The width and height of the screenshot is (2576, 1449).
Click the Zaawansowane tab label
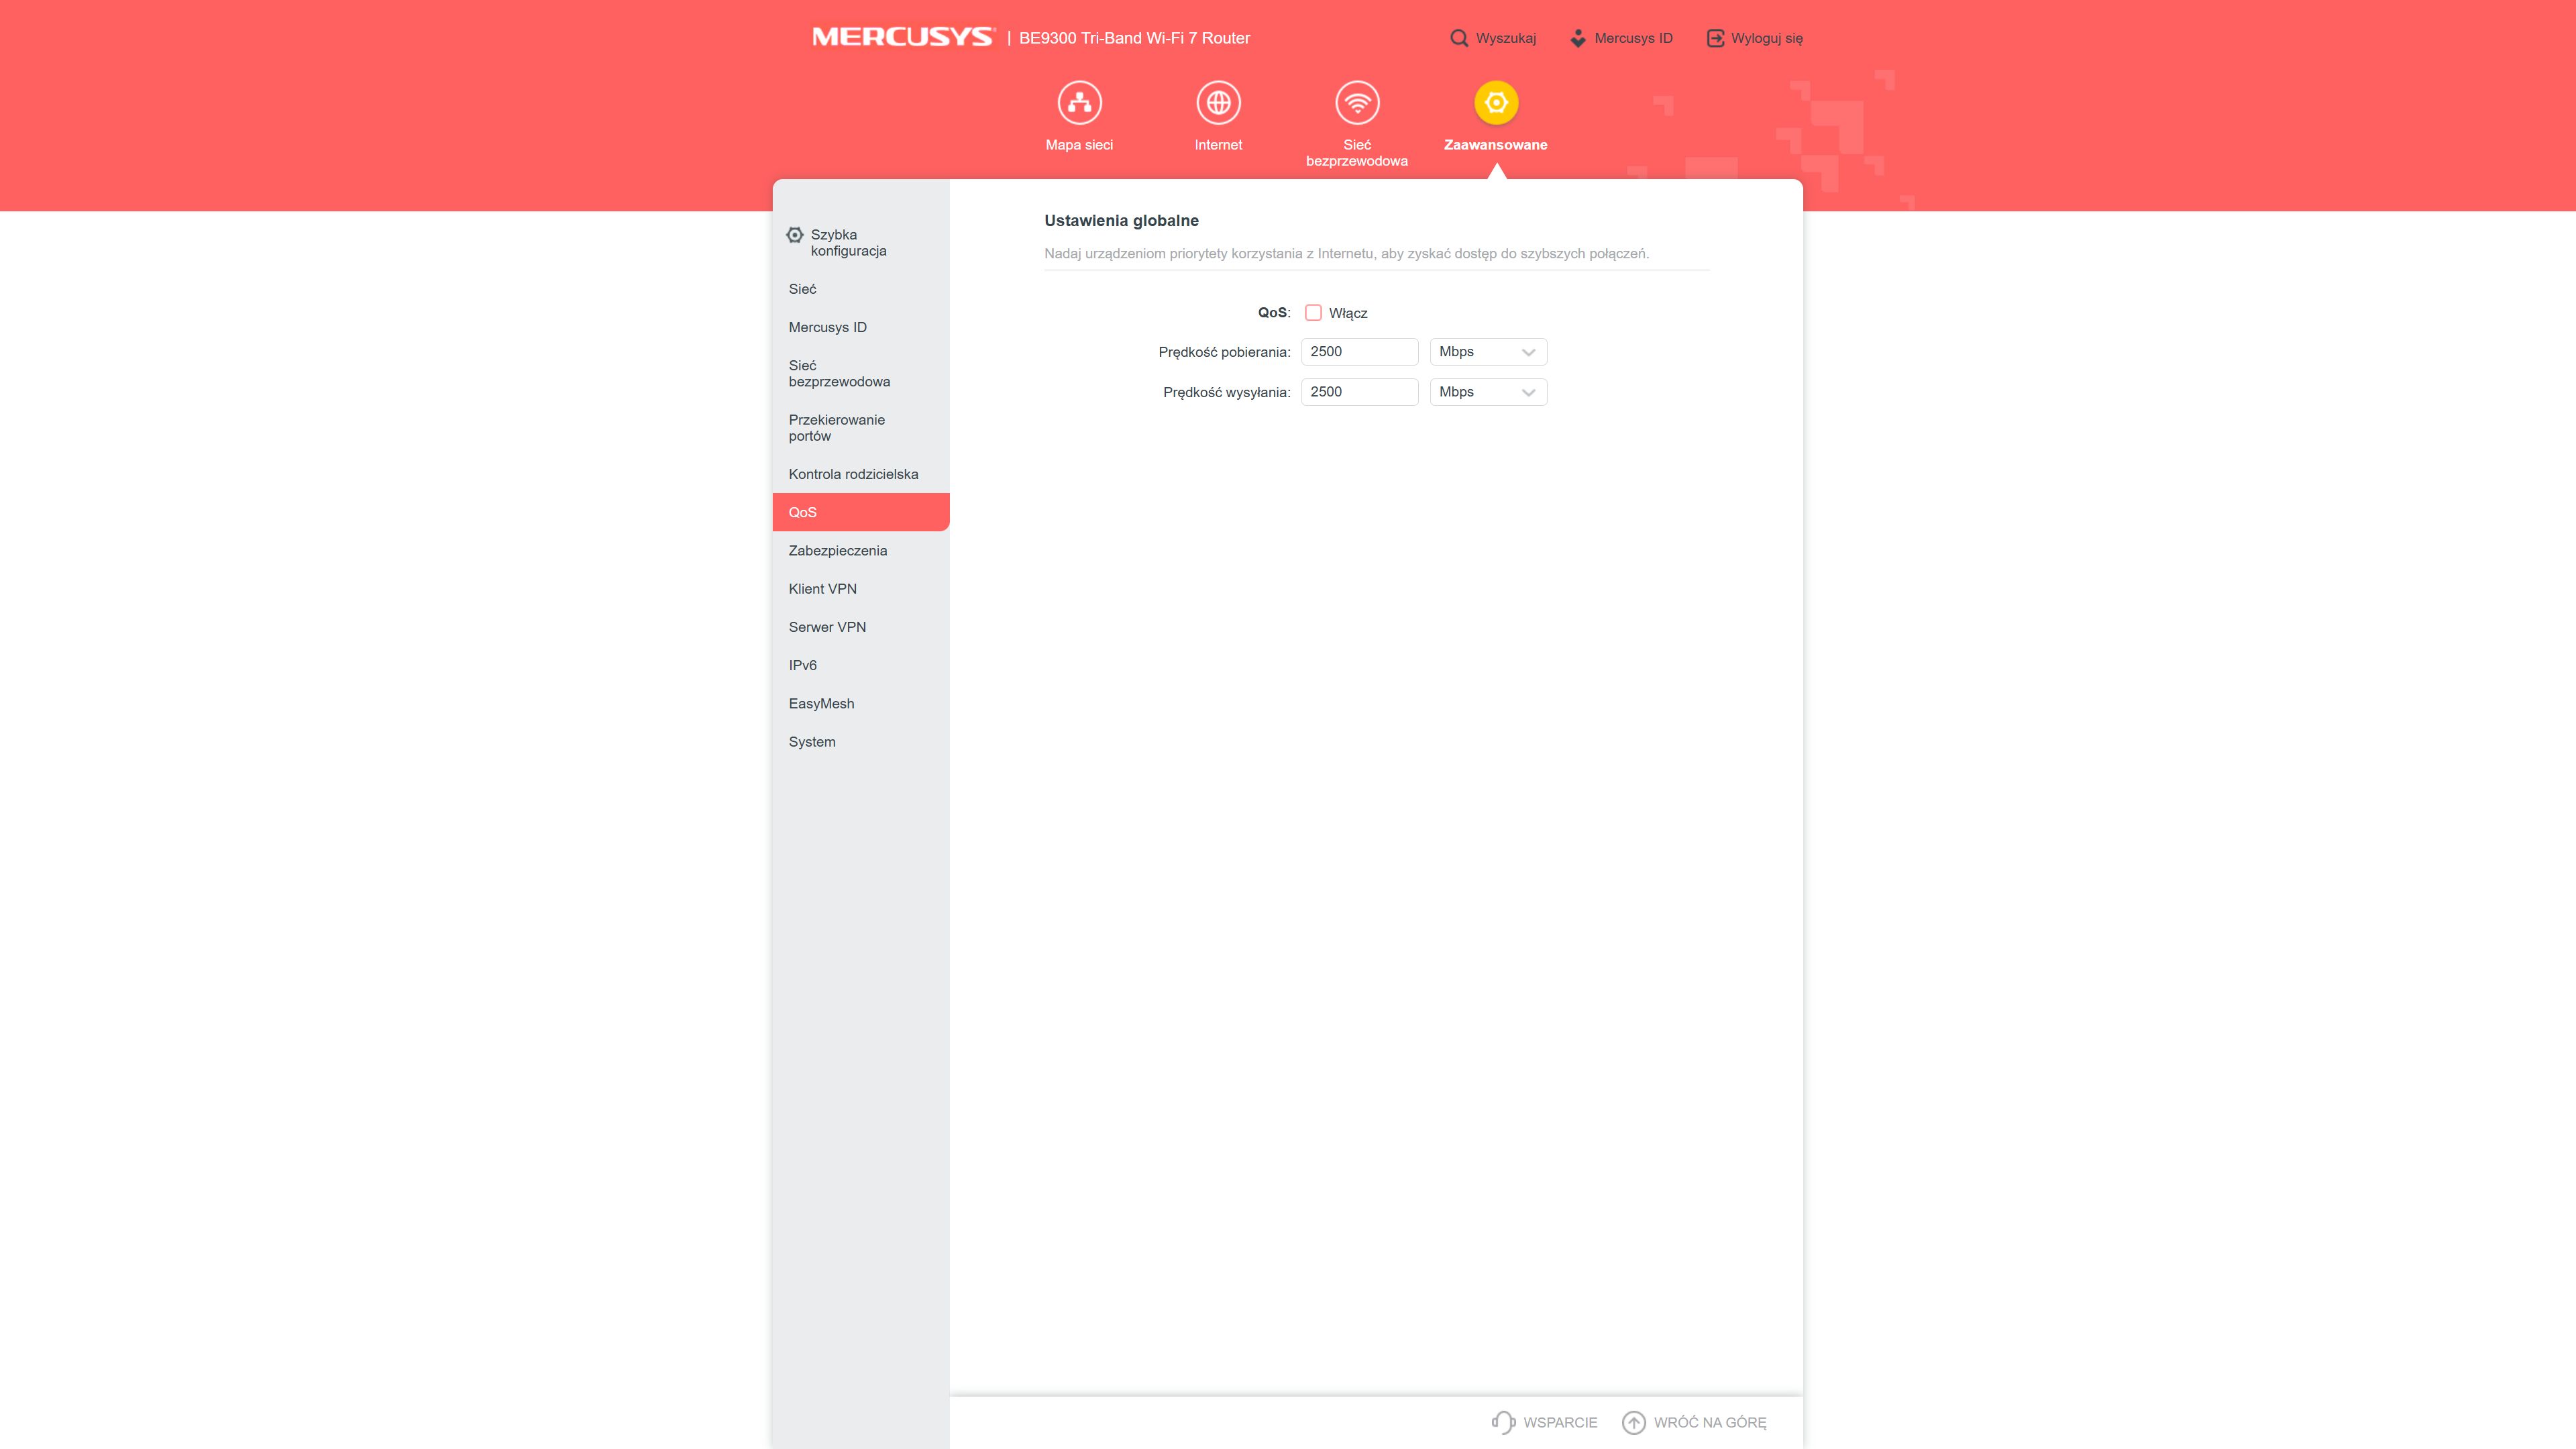pos(1496,145)
